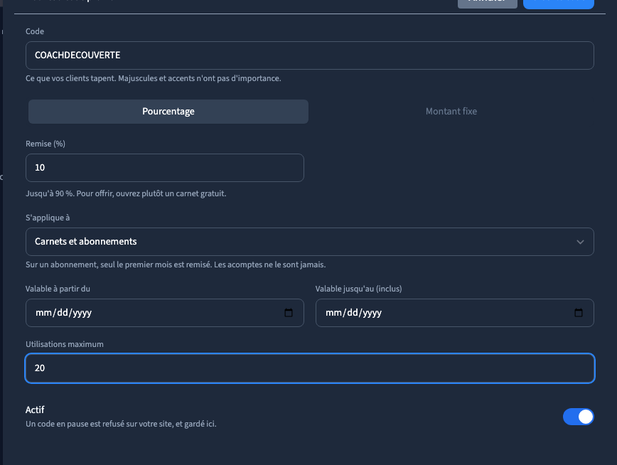Click note "Sur un abonnement, seul le premier mois"
The width and height of the screenshot is (617, 465).
point(176,264)
